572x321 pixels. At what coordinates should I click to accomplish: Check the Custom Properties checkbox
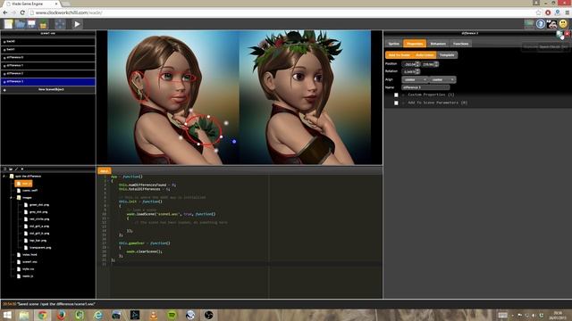(x=396, y=95)
